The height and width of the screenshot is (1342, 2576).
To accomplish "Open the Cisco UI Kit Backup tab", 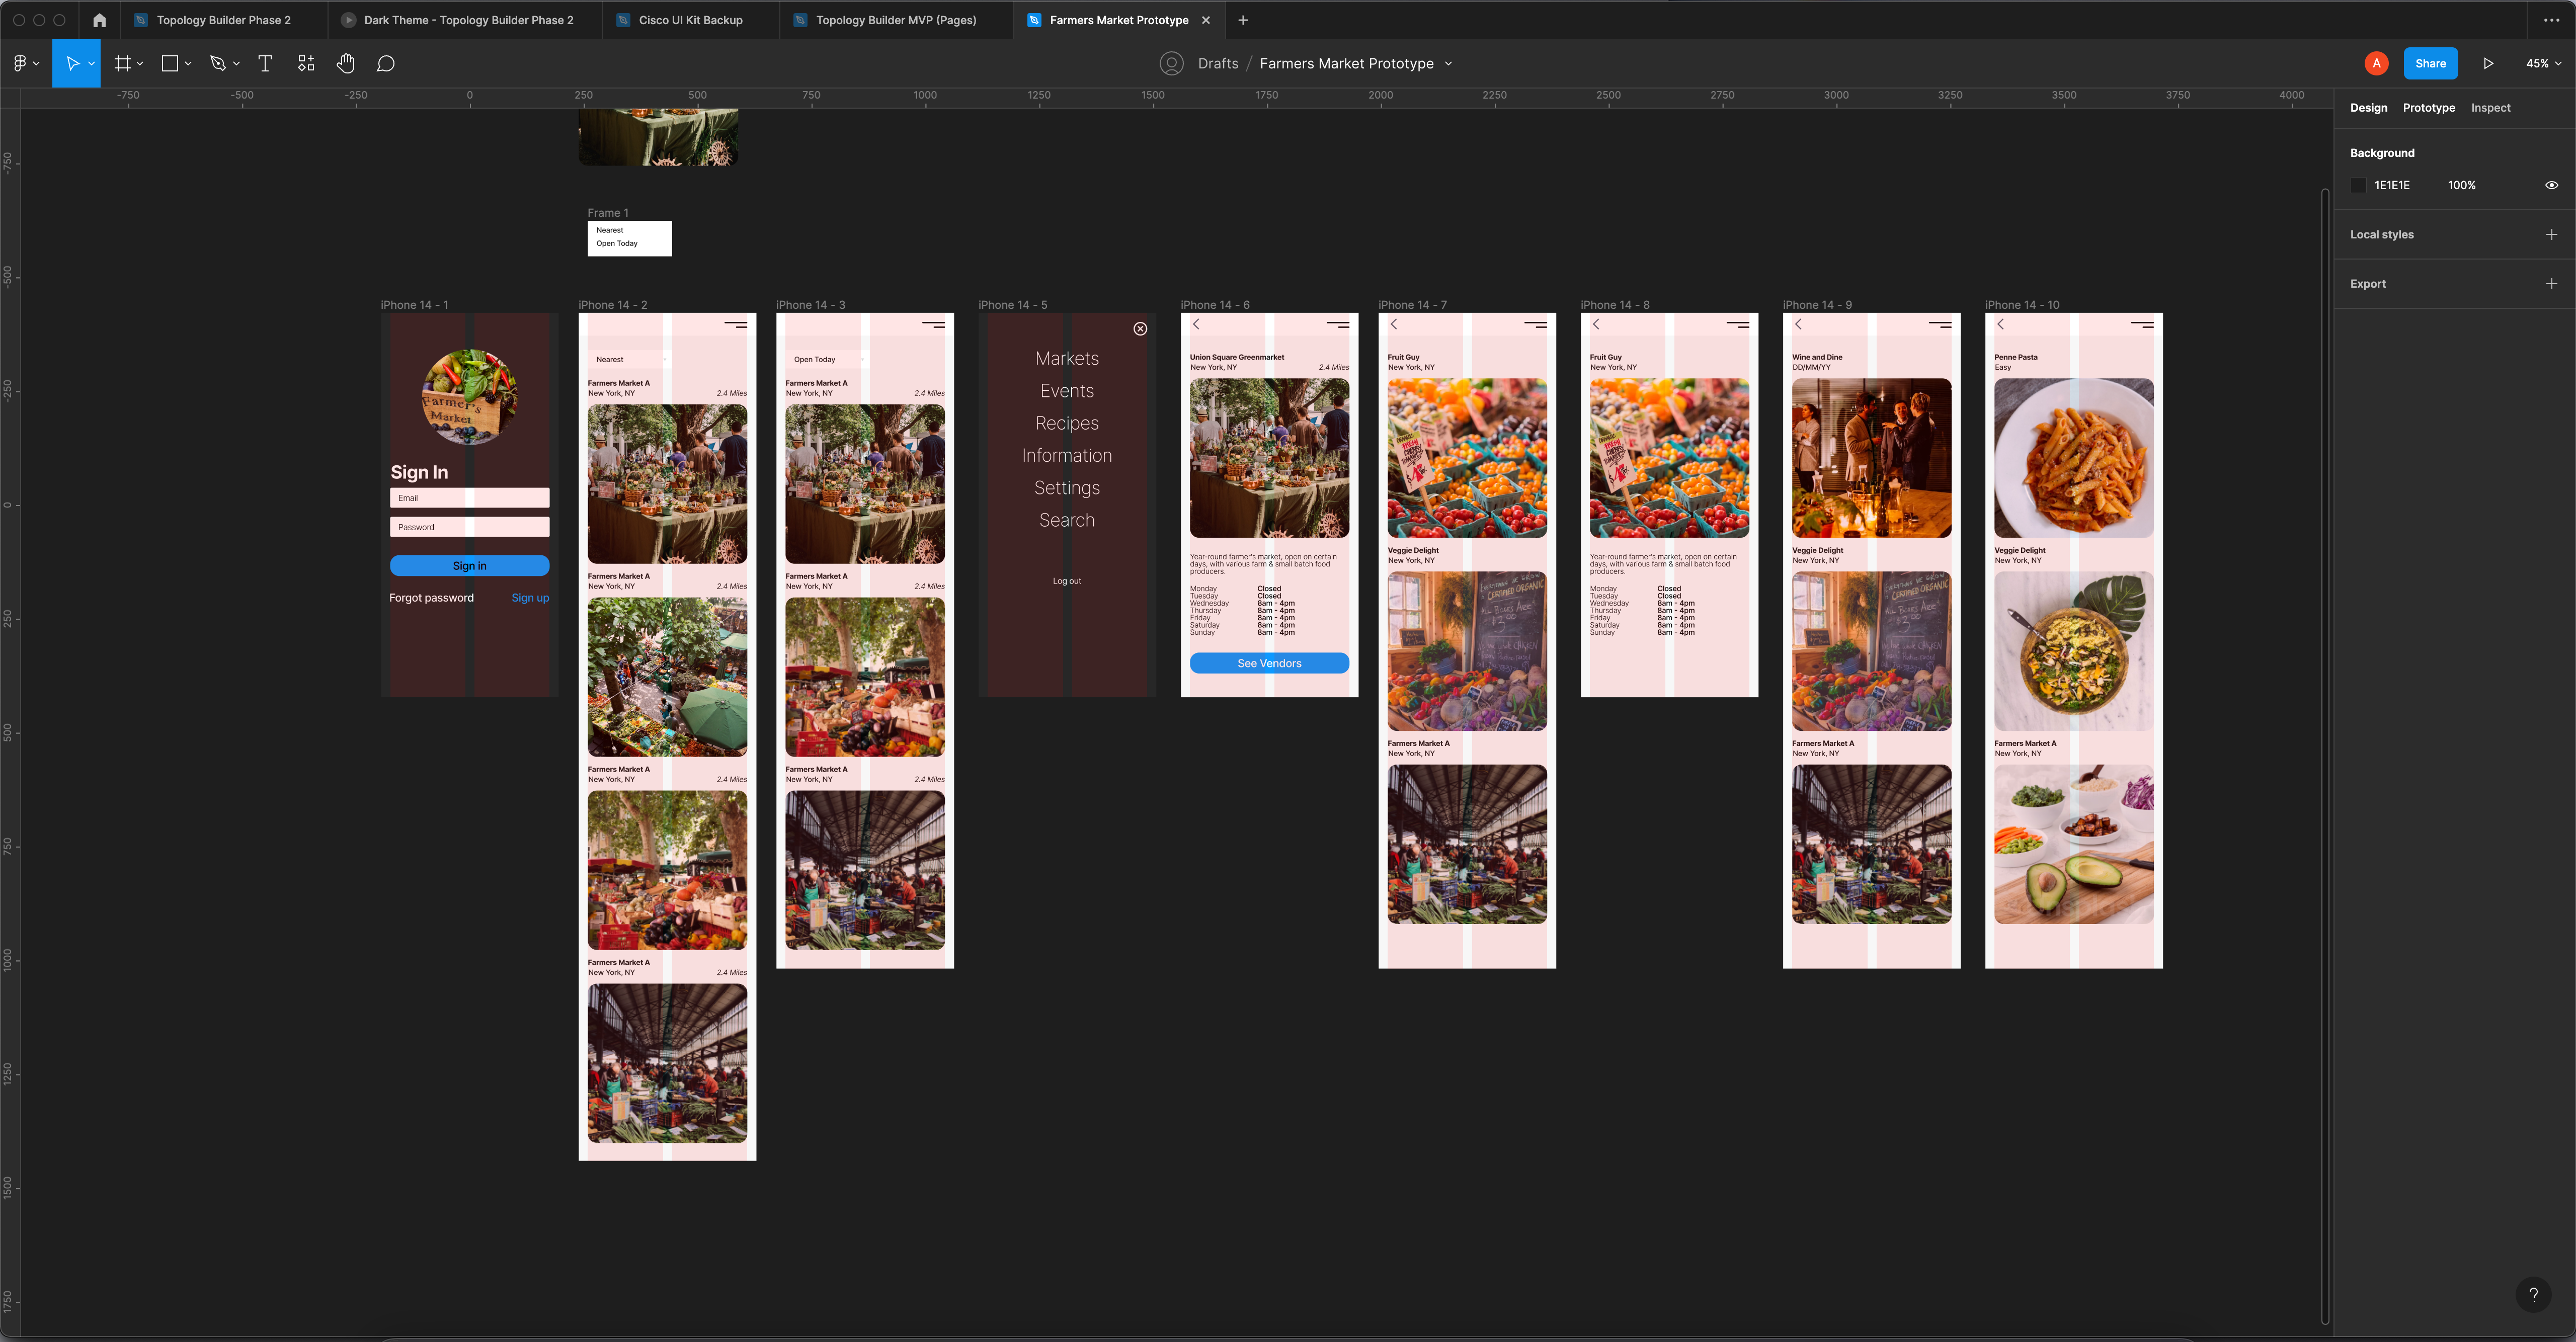I will coord(690,20).
